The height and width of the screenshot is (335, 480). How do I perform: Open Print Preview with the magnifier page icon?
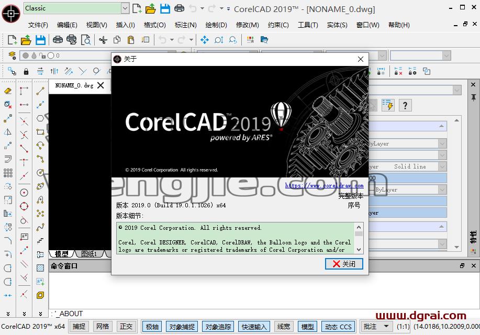click(86, 40)
